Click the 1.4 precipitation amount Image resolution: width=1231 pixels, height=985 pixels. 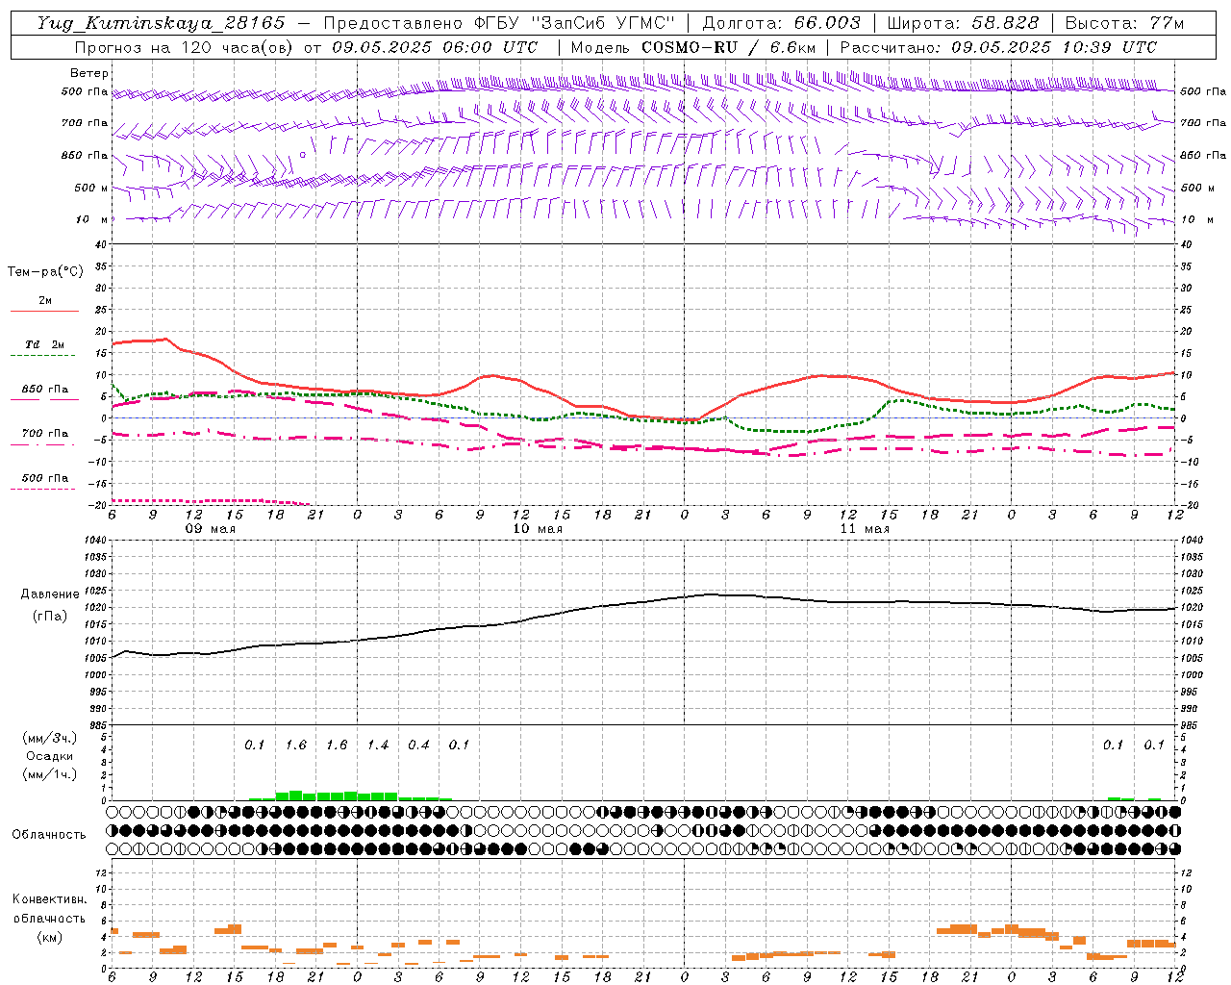[378, 745]
